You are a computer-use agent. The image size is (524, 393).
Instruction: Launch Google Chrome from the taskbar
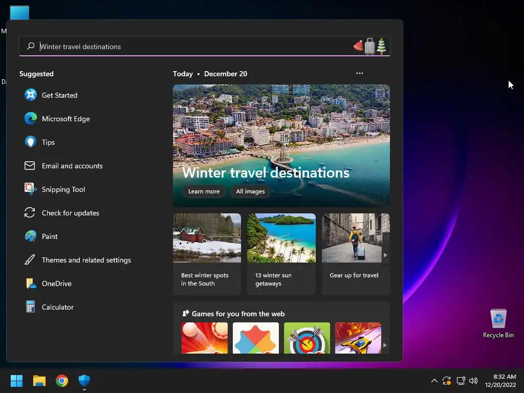tap(62, 381)
